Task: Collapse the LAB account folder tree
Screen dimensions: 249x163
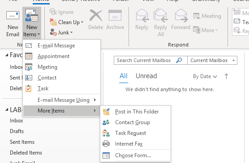Action: click(7, 110)
